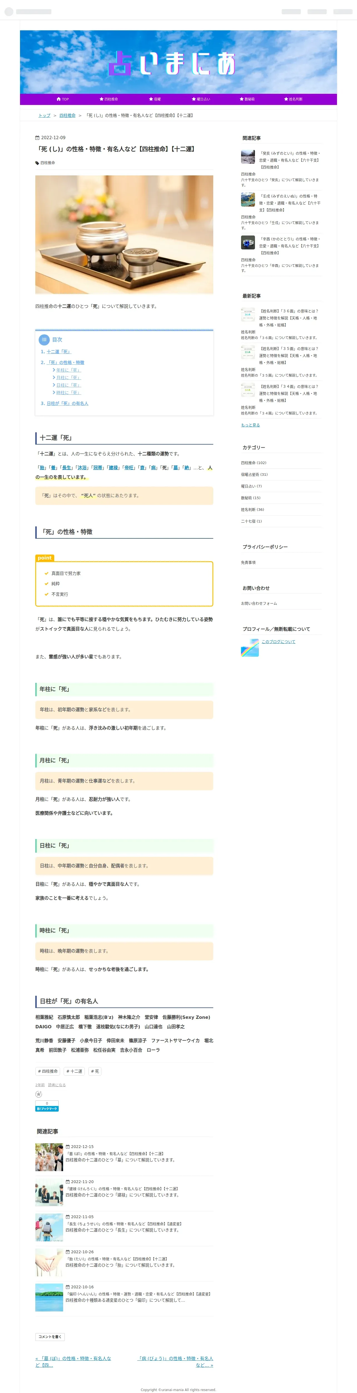Open the 姓名判断 35画 latest article
The height and width of the screenshot is (1393, 357).
tap(289, 356)
